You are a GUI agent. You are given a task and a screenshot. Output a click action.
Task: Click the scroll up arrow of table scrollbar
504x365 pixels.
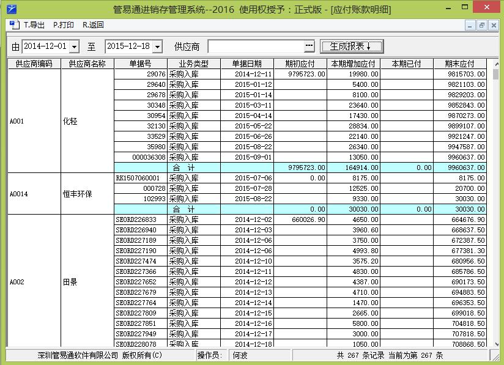[495, 64]
